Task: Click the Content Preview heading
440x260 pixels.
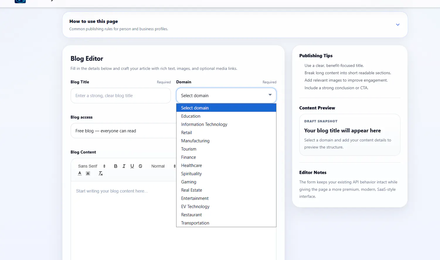Action: (x=317, y=108)
